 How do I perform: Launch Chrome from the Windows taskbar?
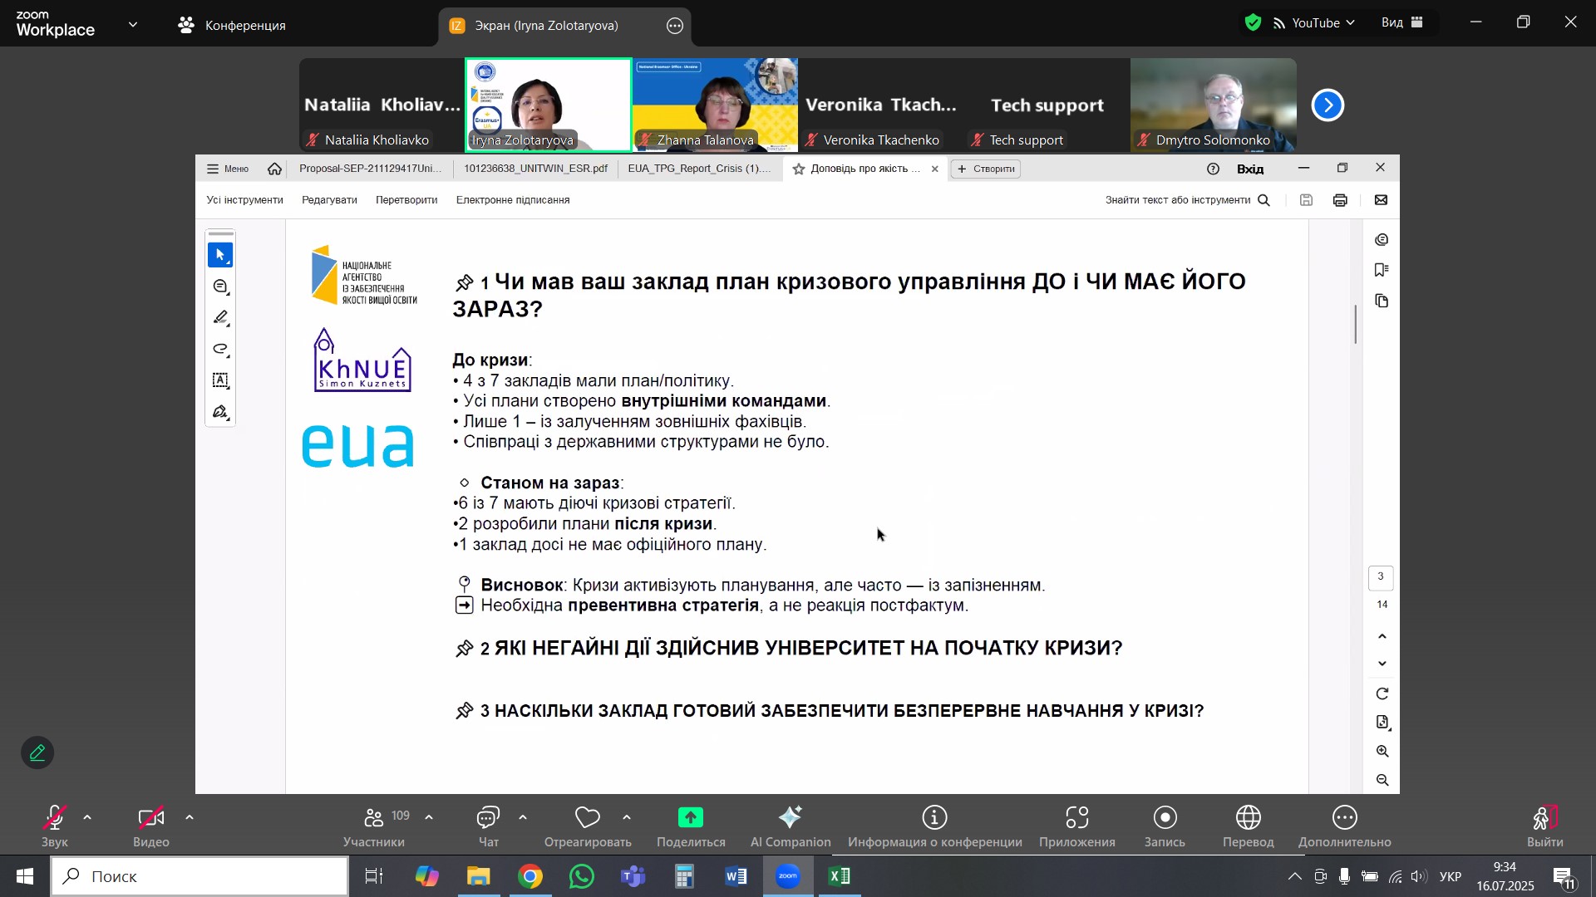tap(530, 877)
